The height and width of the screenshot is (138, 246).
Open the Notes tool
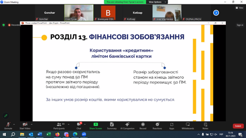tap(205, 126)
